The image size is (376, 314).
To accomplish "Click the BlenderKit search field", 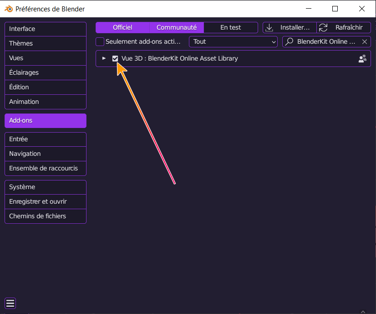I will [x=326, y=42].
